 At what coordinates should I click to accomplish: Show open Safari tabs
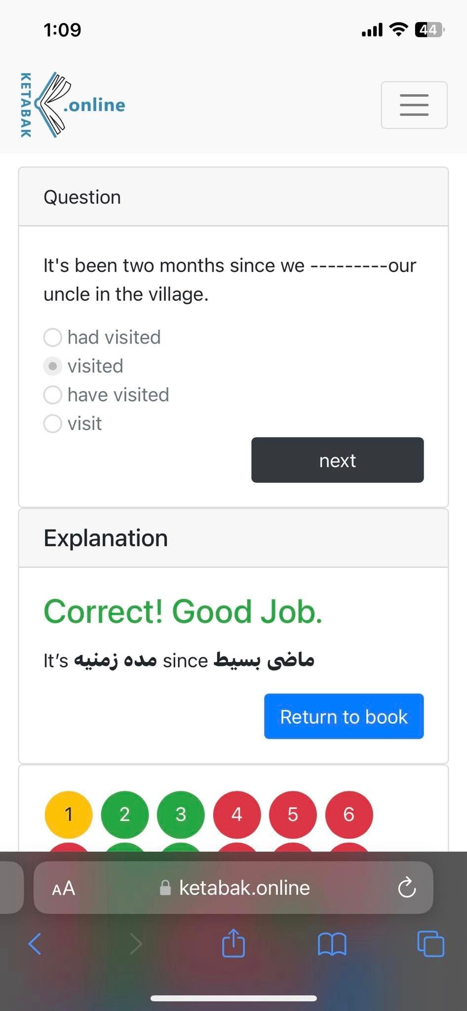(x=430, y=944)
